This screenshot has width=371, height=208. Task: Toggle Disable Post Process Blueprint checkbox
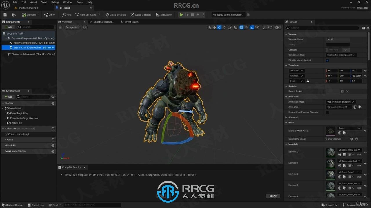pyautogui.click(x=328, y=112)
